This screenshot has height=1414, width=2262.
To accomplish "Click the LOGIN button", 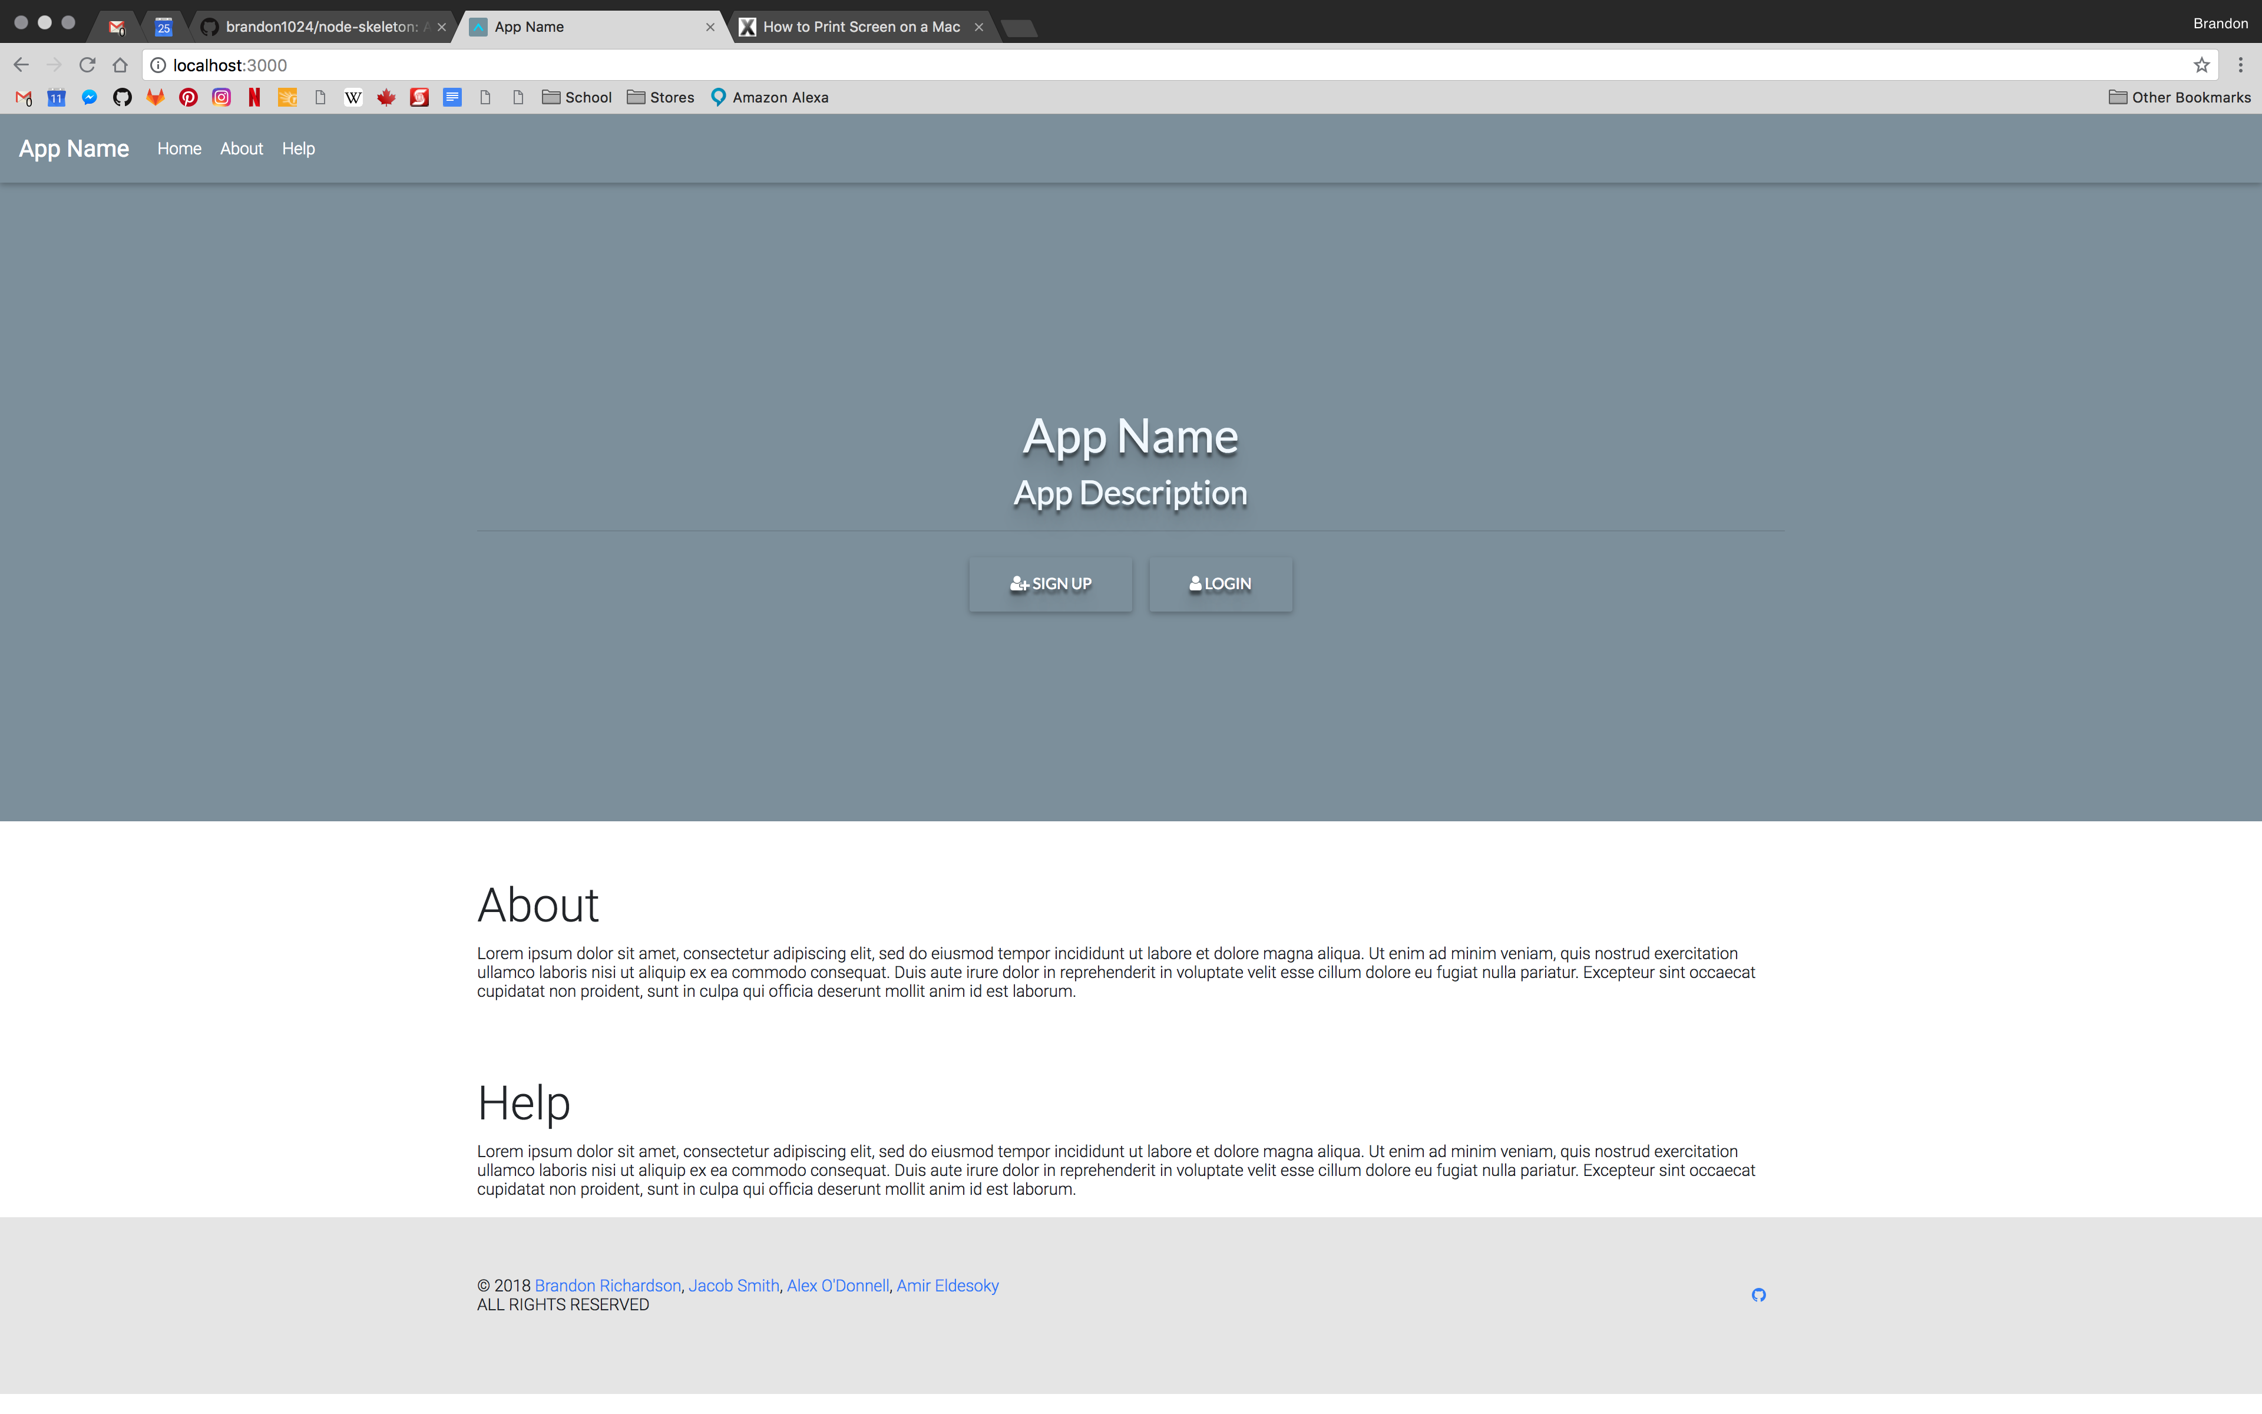I will (1220, 583).
